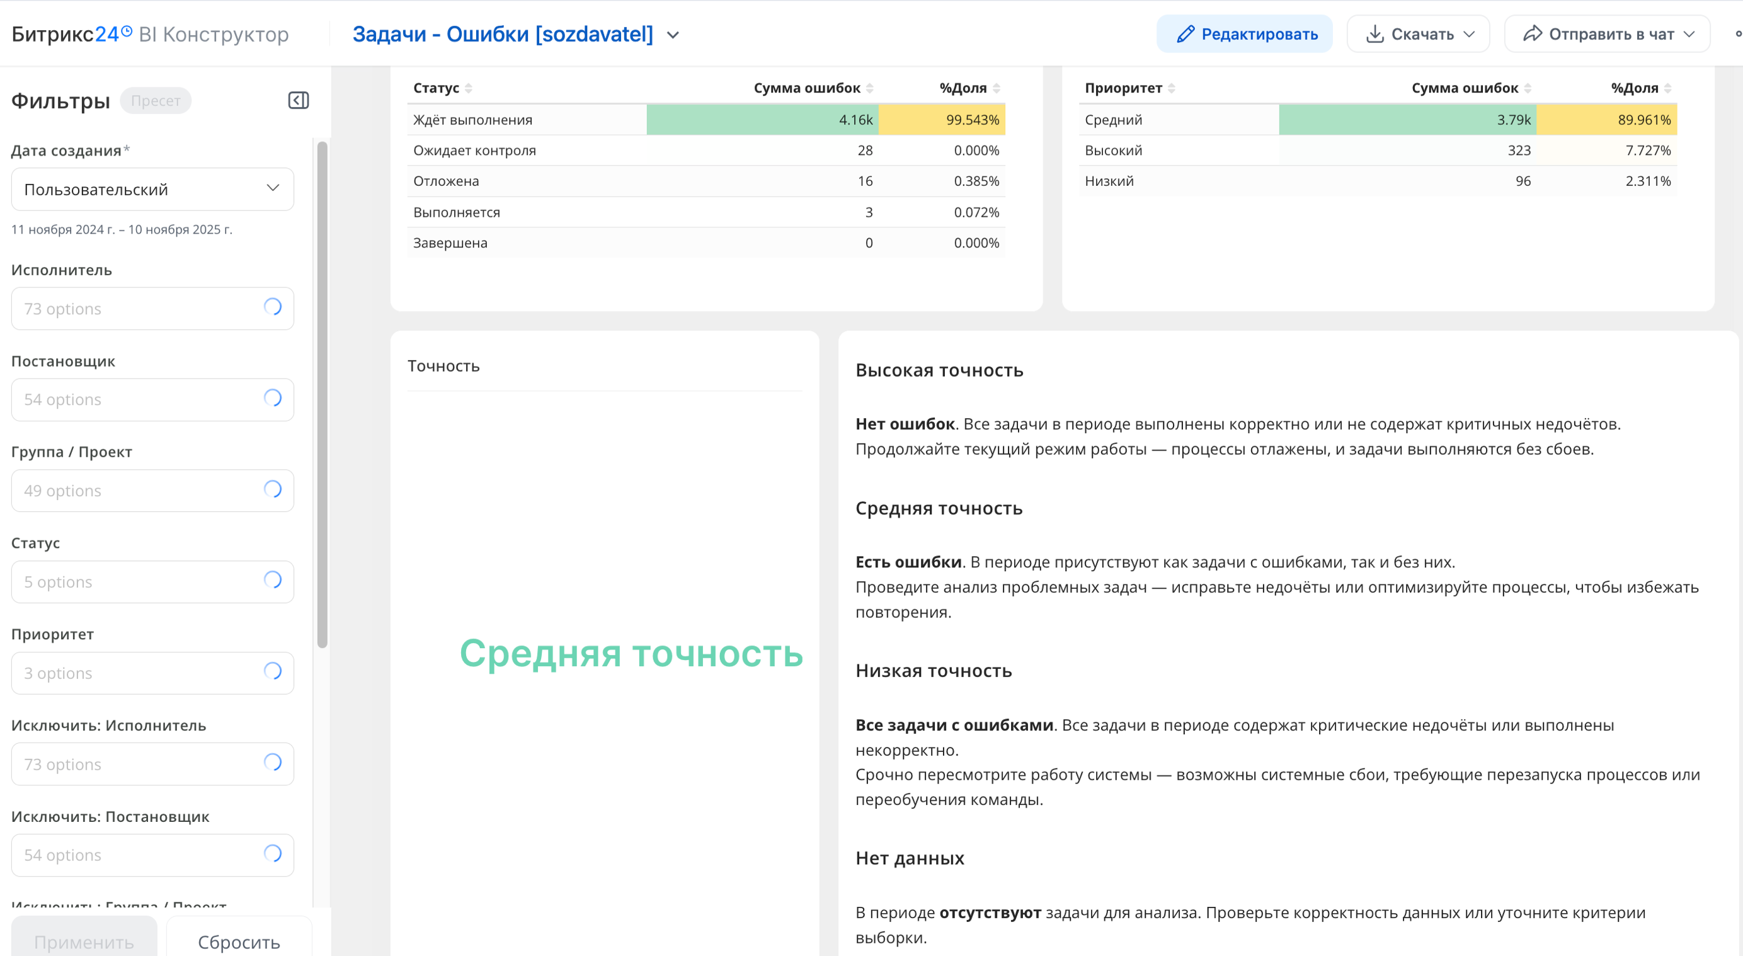
Task: Sort priority table by %Доля
Action: pos(1667,88)
